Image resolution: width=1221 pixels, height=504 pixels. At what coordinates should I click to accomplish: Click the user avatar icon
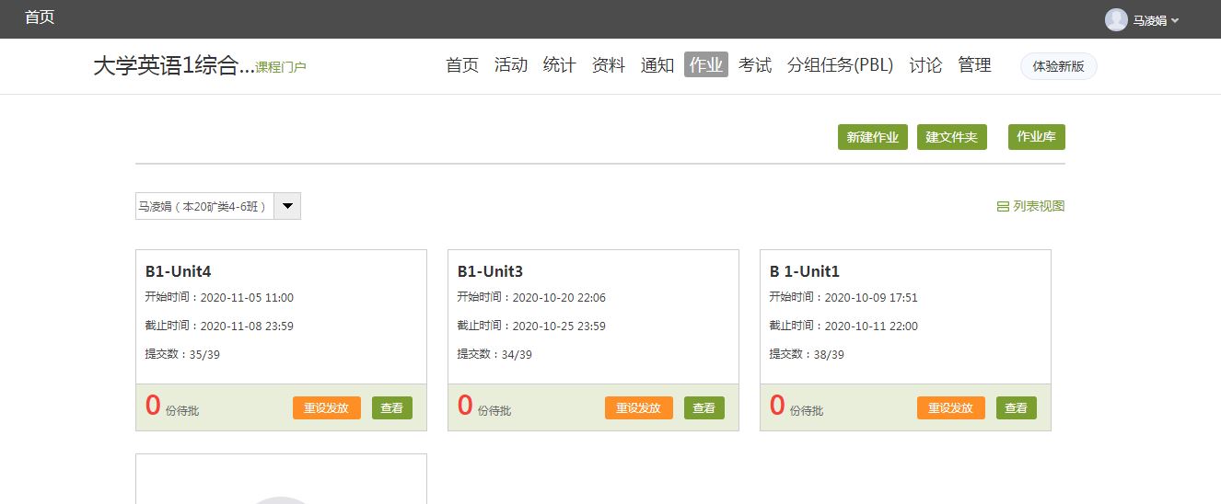pyautogui.click(x=1116, y=19)
